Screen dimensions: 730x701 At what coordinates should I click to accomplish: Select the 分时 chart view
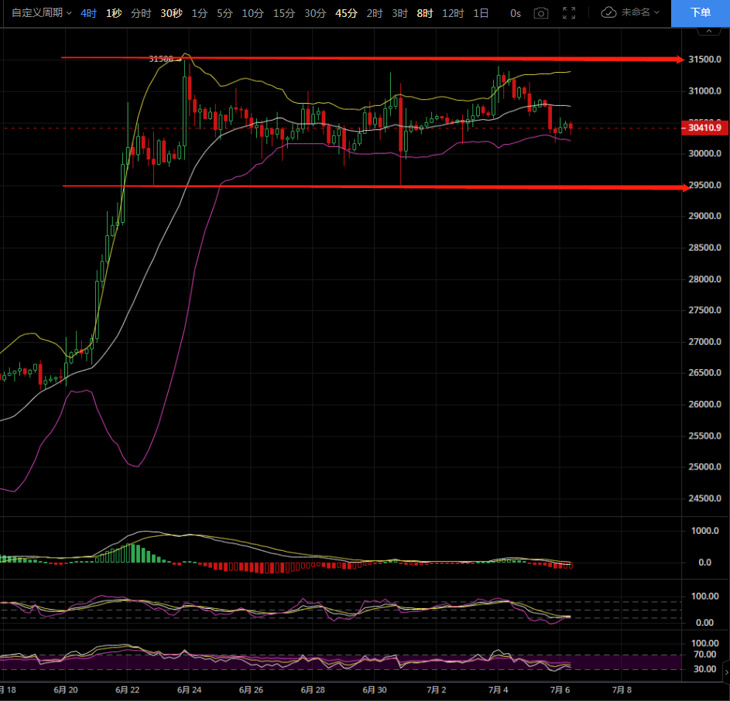tap(141, 13)
